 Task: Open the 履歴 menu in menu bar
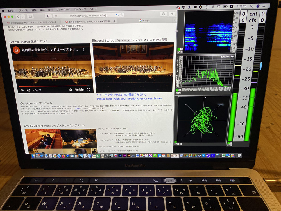click(x=50, y=10)
